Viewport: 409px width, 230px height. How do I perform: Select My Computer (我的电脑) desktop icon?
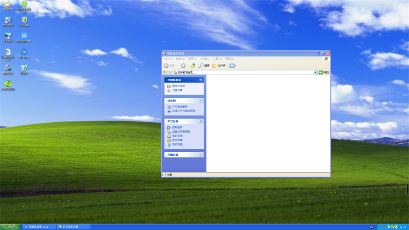coord(8,20)
